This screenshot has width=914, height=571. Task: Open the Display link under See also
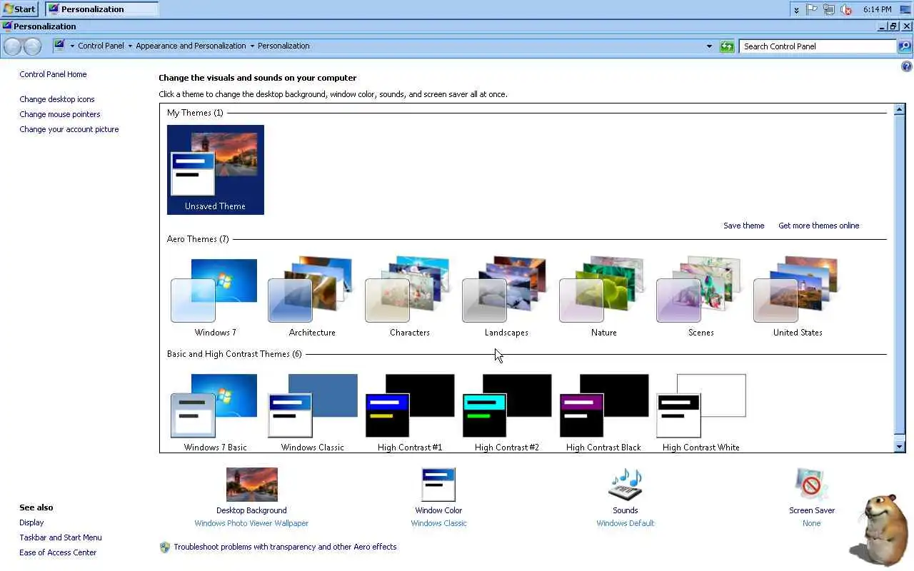(31, 522)
